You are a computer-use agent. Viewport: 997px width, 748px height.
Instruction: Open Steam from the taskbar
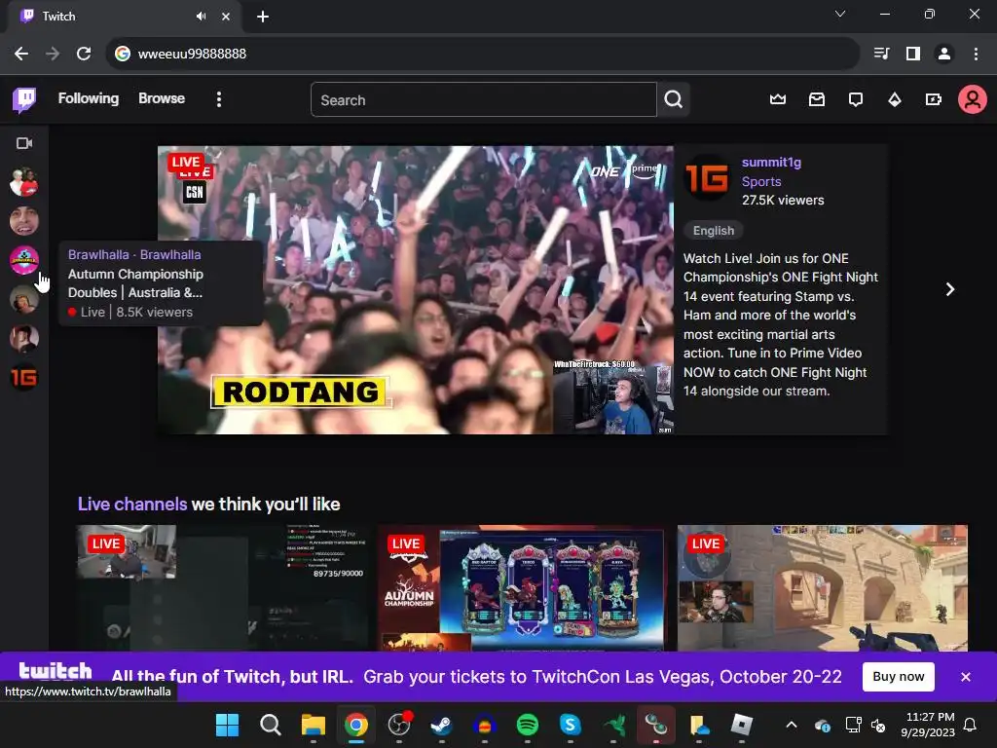click(441, 725)
